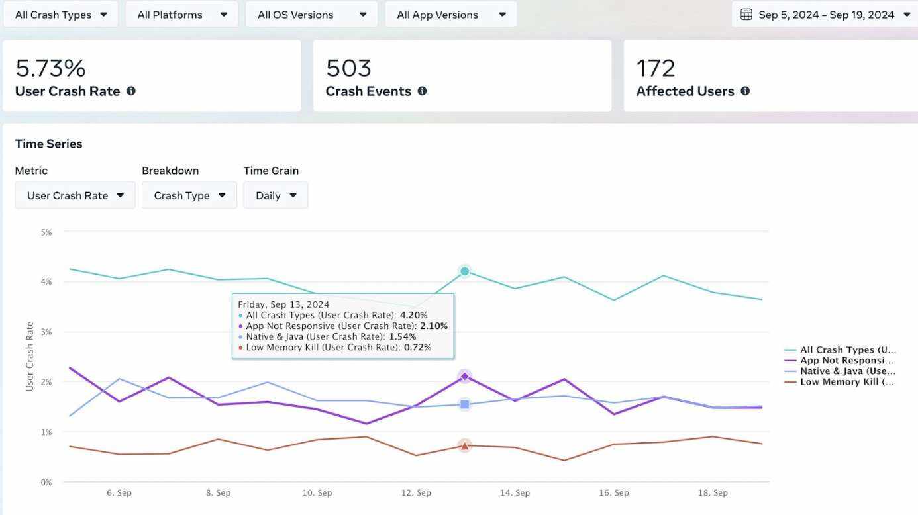Viewport: 918px width, 515px height.
Task: Expand the All OS Versions dropdown
Action: tap(312, 15)
